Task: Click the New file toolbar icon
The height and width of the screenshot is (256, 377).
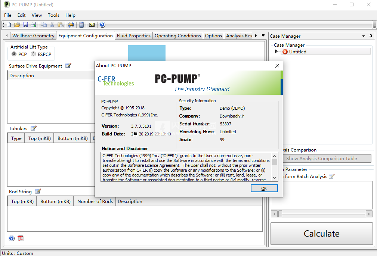Action: (x=9, y=25)
